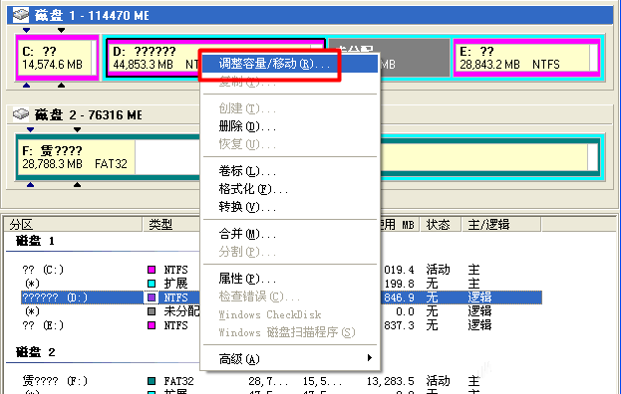Click 13,283.5 value in F: row

pos(390,381)
